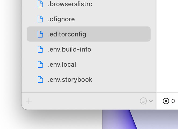Click the document icon next to .cfignore

point(40,19)
